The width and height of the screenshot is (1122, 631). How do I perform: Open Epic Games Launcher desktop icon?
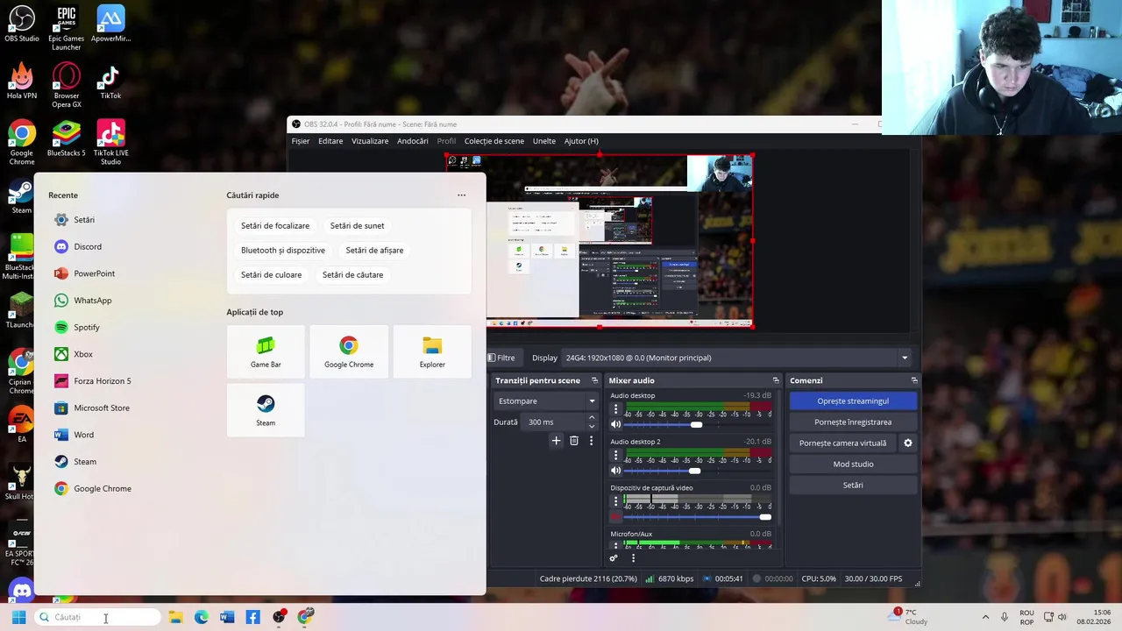pyautogui.click(x=66, y=28)
